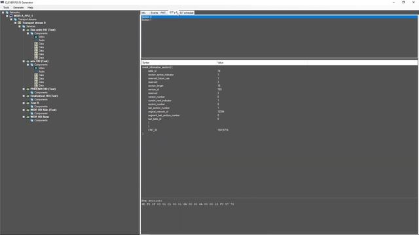Select PHOENIX HD (Test) service label

point(43,89)
